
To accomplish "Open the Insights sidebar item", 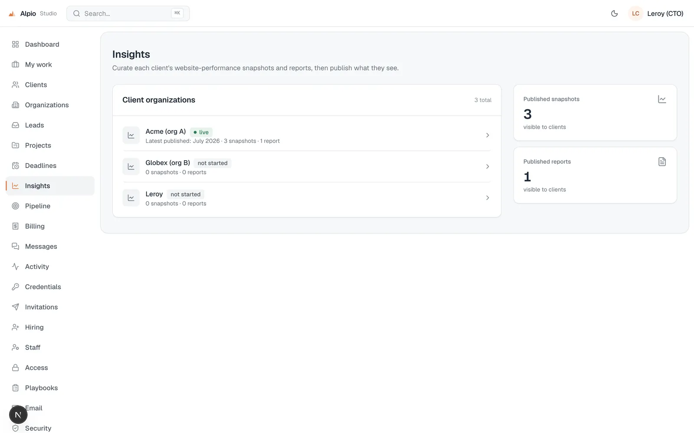I will (x=50, y=186).
